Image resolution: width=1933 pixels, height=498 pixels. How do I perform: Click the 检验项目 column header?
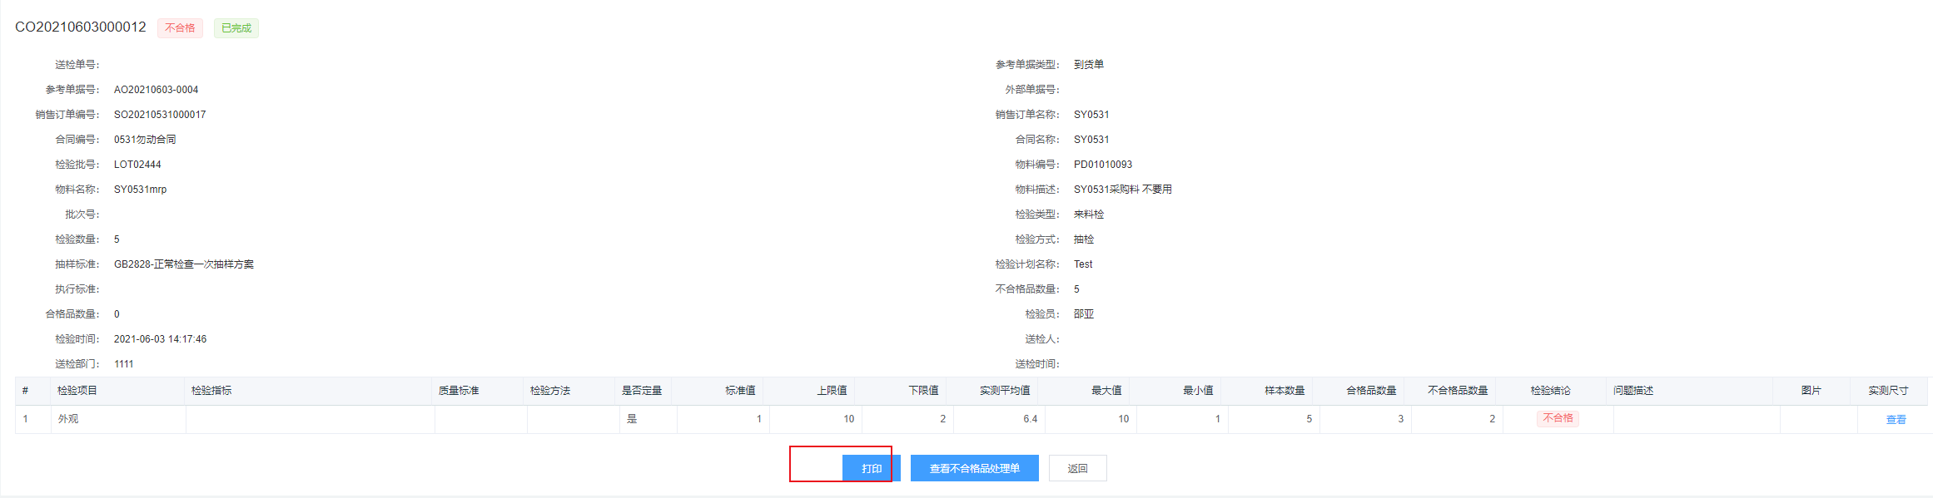pos(77,391)
